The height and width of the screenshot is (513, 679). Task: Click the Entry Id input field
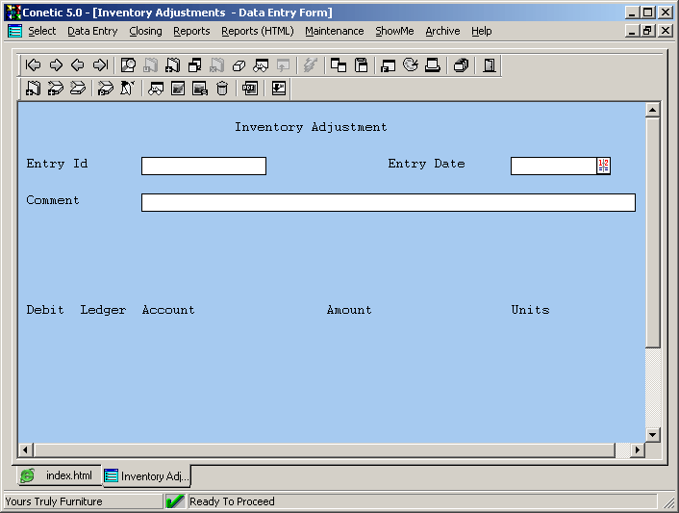coord(204,166)
